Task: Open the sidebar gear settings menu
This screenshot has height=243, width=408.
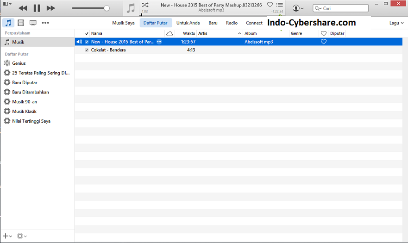Action: tap(22, 236)
